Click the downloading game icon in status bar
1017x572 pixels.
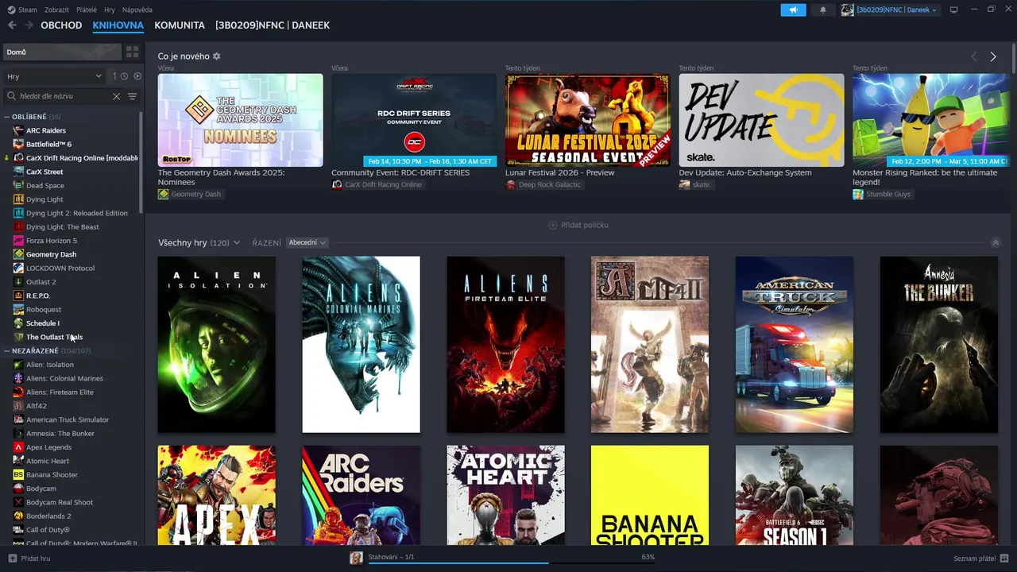[357, 558]
